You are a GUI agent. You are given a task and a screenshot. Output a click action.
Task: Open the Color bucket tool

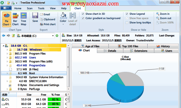coord(63,17)
